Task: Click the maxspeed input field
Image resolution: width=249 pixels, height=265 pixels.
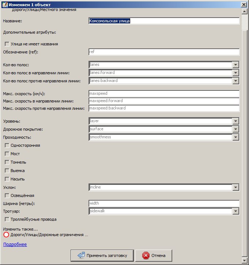Action: (x=164, y=94)
